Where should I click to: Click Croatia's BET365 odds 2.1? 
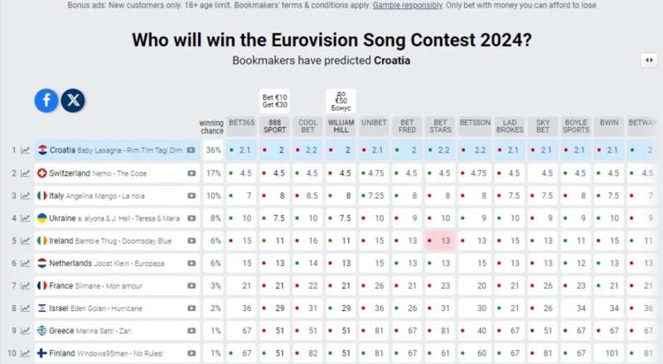tap(242, 150)
